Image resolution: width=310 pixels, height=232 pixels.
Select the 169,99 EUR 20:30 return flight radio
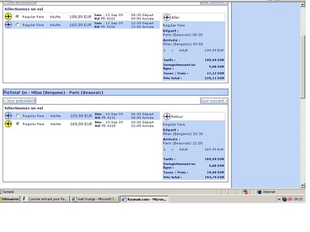tap(18, 124)
